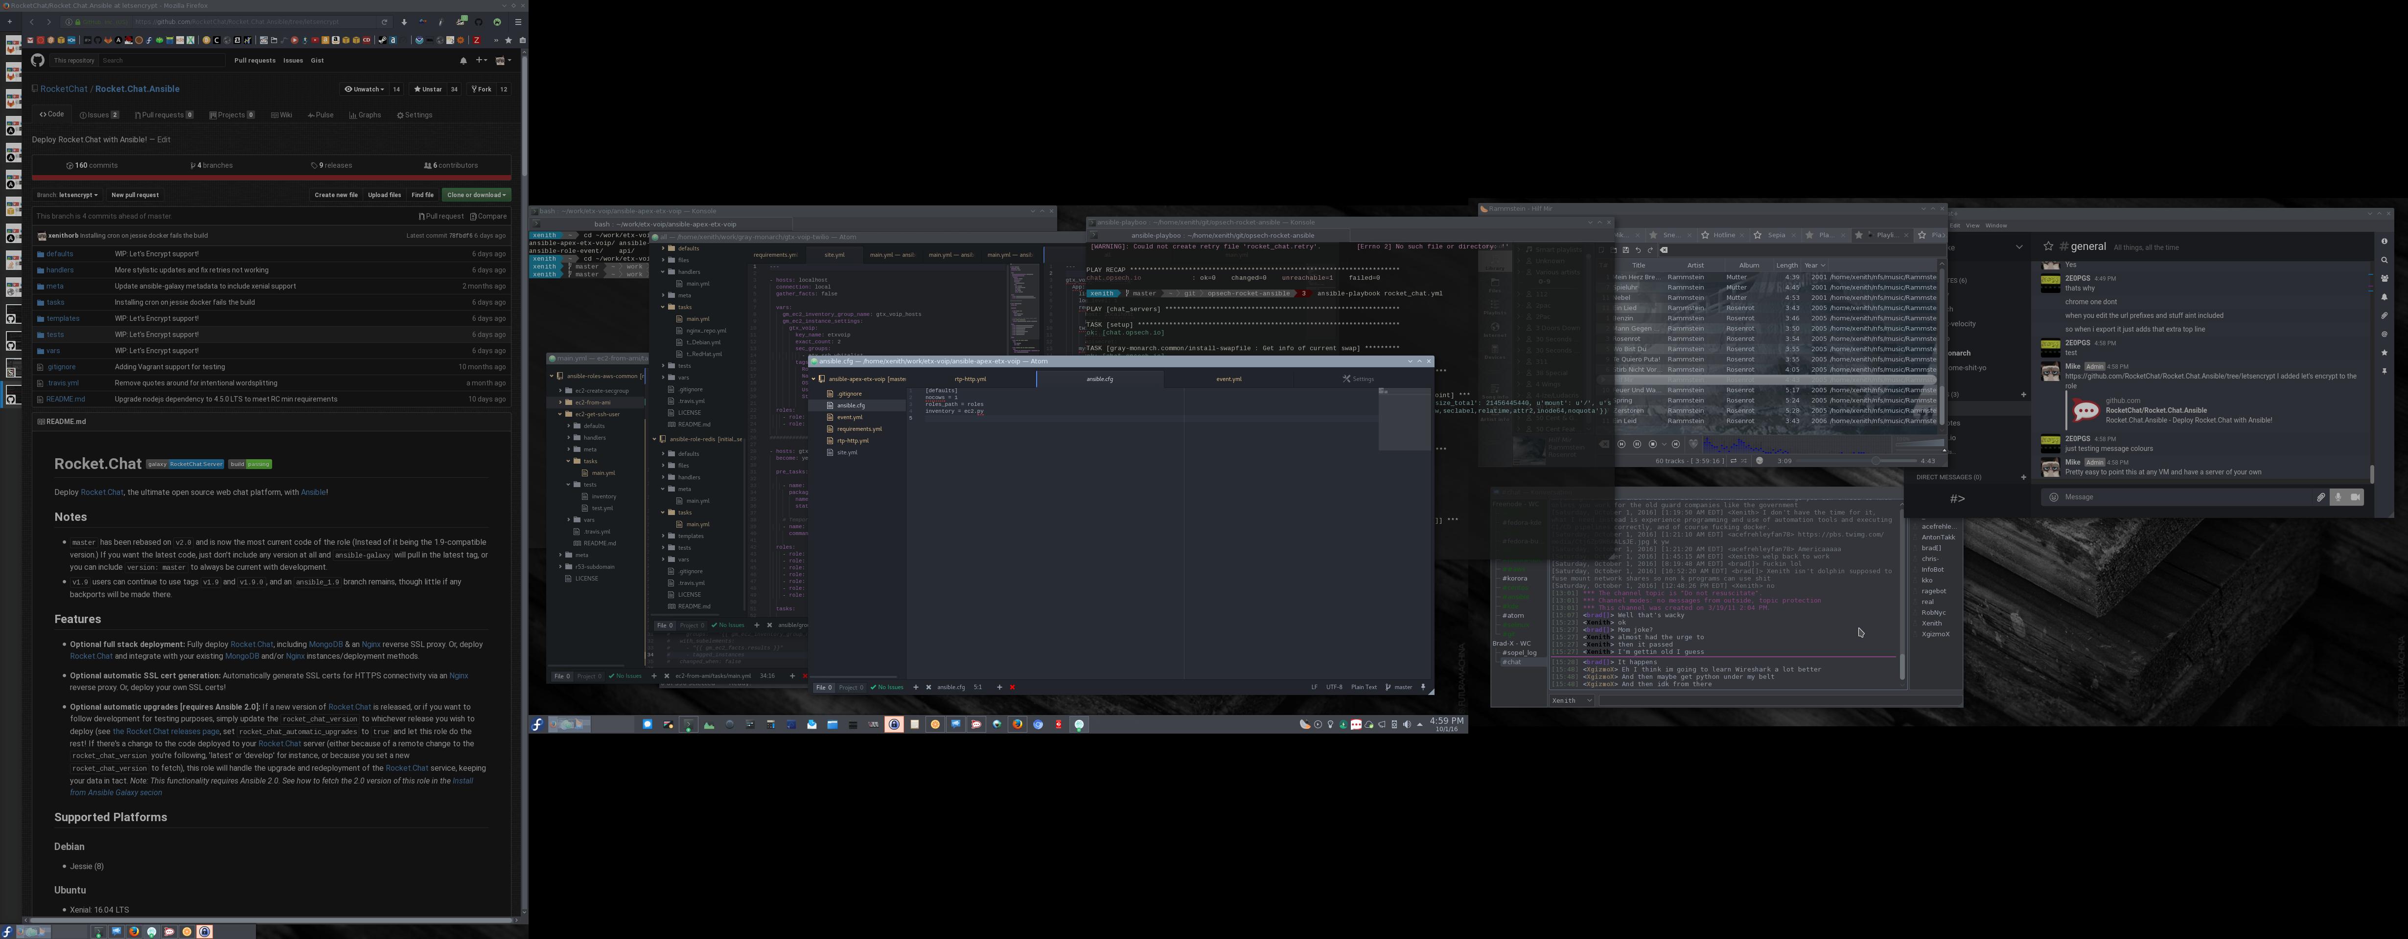Open the Branch: letsencrypt dropdown
Screen dimensions: 2408x939
pyautogui.click(x=68, y=195)
